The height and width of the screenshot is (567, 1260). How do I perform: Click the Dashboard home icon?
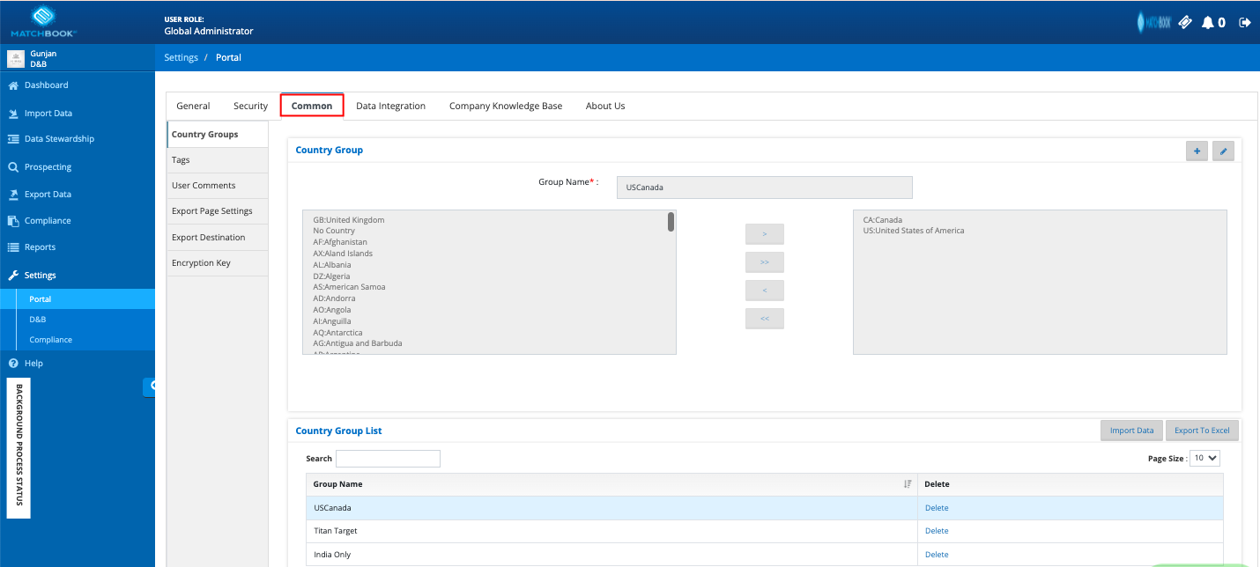(13, 85)
